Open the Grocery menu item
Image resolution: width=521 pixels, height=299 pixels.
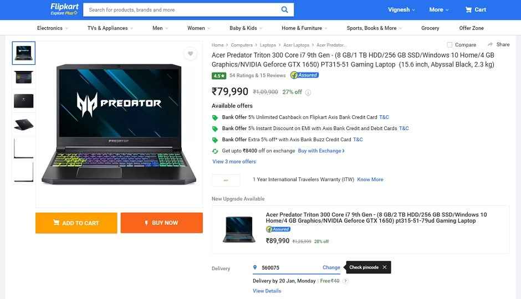point(430,28)
